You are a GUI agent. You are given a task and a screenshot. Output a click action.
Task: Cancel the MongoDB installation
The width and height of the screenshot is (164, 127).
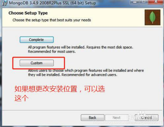146,118
